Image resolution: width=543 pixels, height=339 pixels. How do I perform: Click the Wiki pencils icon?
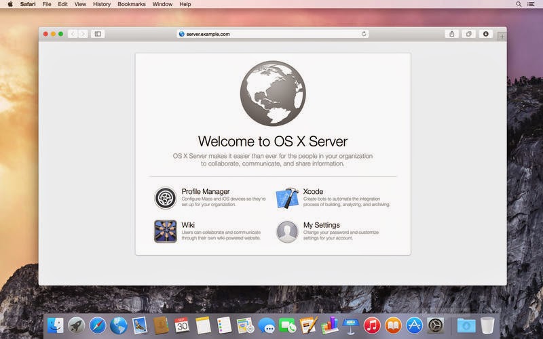click(165, 231)
